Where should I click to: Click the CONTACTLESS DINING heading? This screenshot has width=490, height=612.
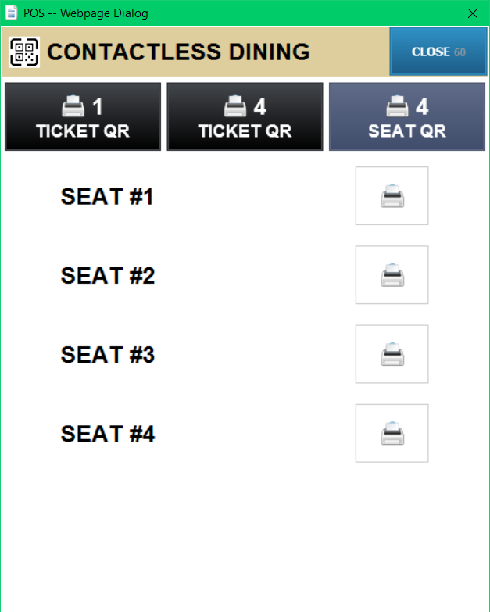click(x=178, y=52)
